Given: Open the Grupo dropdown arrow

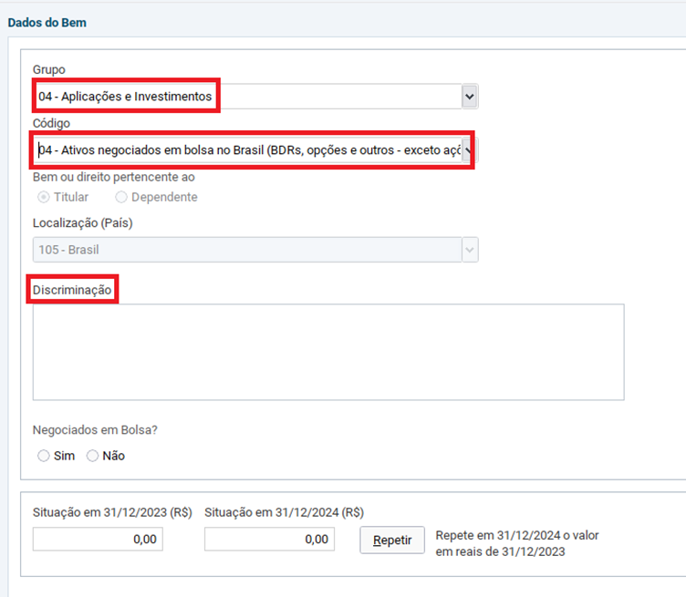Looking at the screenshot, I should [469, 96].
